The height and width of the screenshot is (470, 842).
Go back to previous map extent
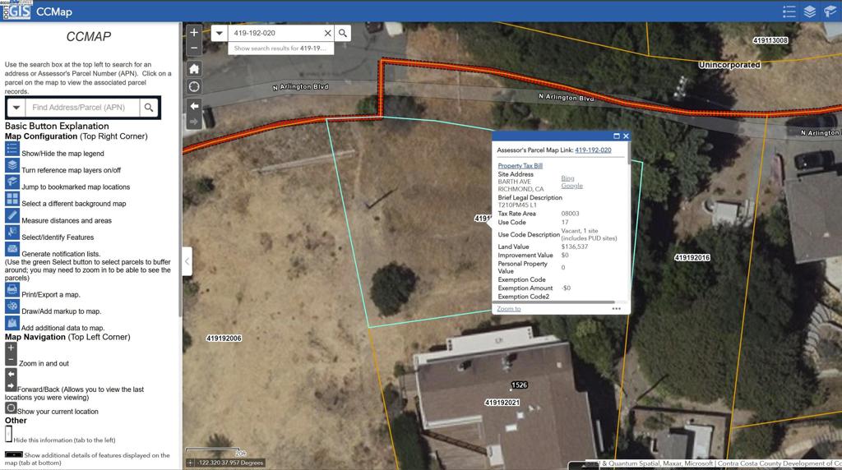[194, 106]
